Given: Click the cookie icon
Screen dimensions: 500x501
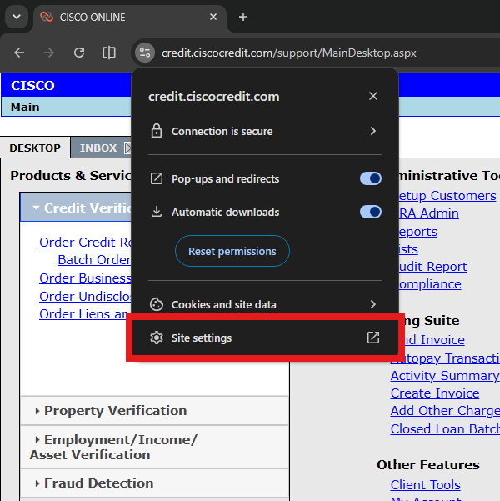Looking at the screenshot, I should pos(157,304).
